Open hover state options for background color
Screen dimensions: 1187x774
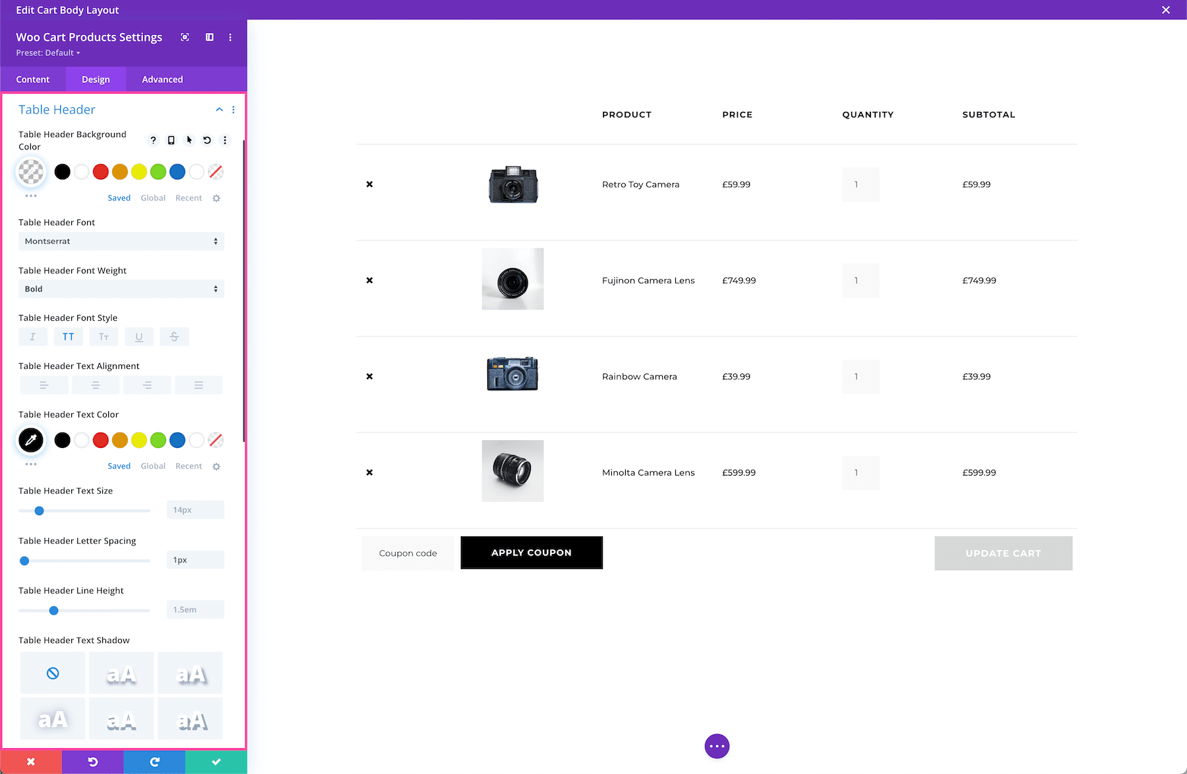click(189, 140)
